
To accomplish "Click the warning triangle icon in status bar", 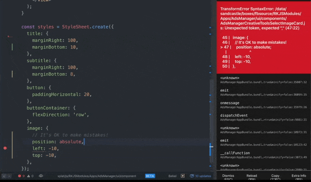I will point(28,176).
